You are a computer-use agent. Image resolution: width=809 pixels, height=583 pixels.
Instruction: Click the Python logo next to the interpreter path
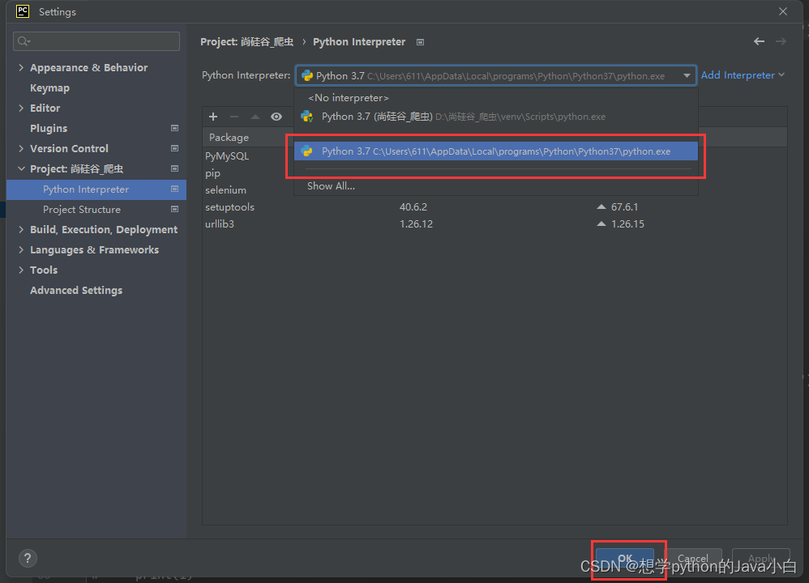306,74
